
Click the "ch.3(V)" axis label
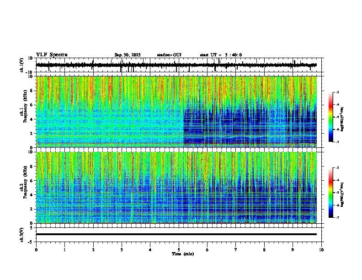click(x=22, y=235)
